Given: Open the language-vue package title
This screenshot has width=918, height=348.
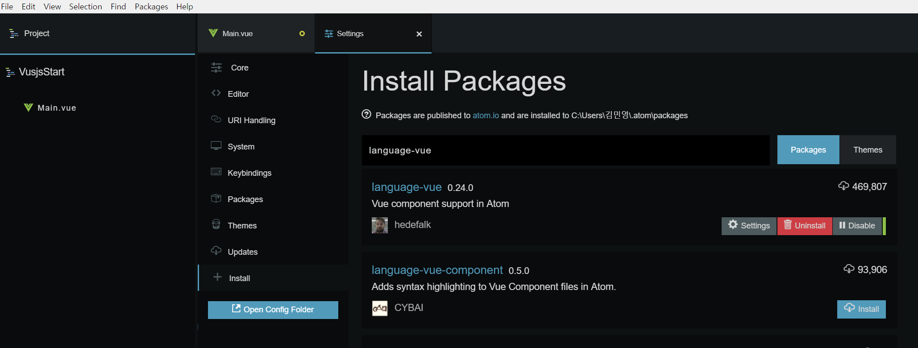Looking at the screenshot, I should pyautogui.click(x=407, y=187).
